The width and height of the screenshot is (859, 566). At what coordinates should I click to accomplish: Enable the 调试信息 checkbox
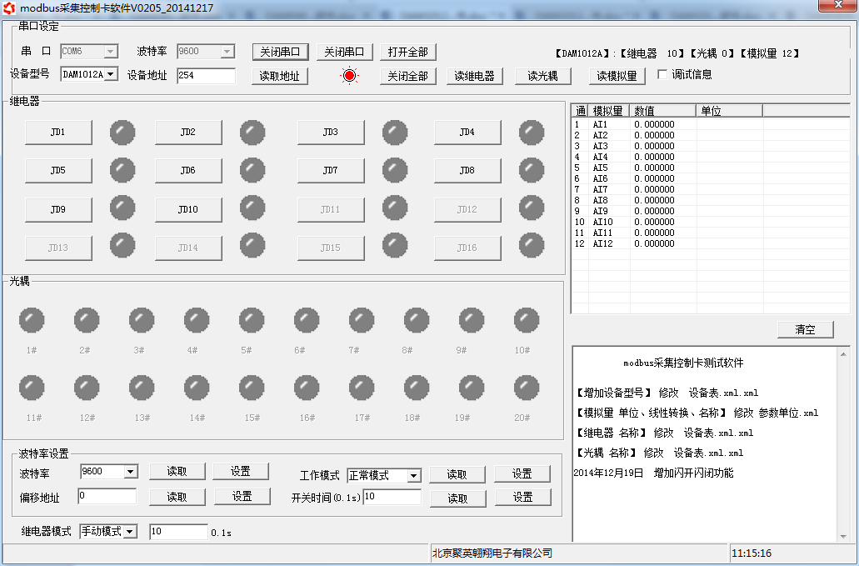[x=663, y=74]
